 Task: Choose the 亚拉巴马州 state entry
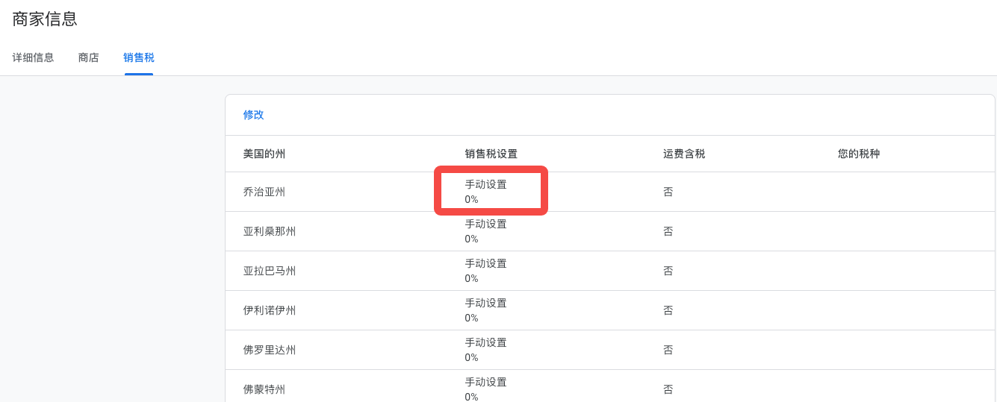point(269,271)
